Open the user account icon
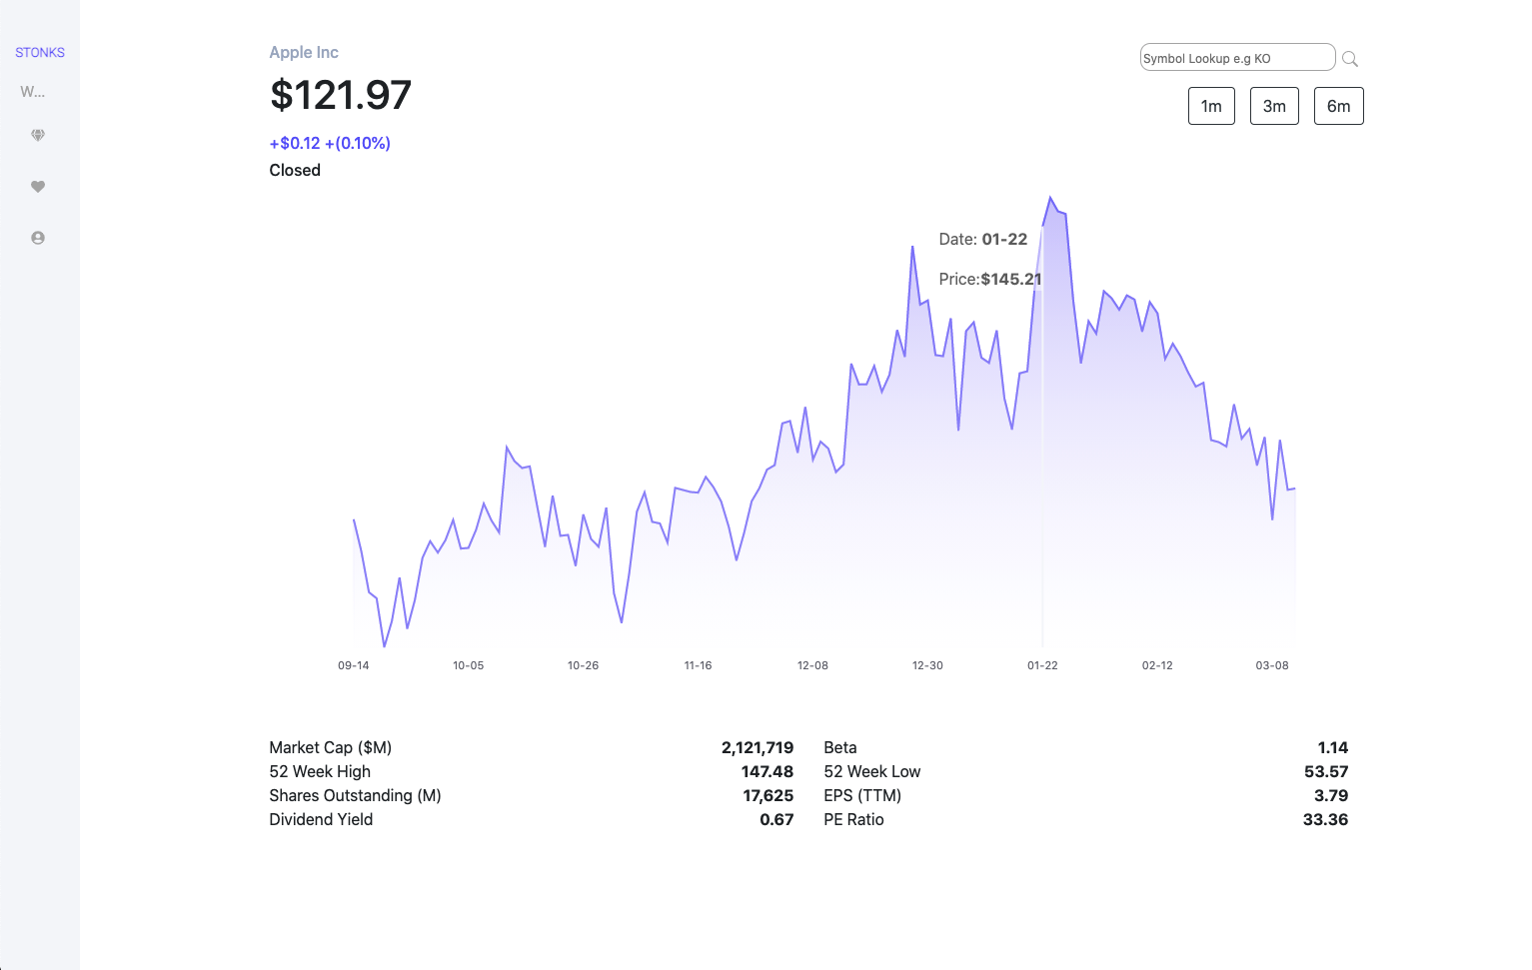The image size is (1532, 970). (38, 238)
